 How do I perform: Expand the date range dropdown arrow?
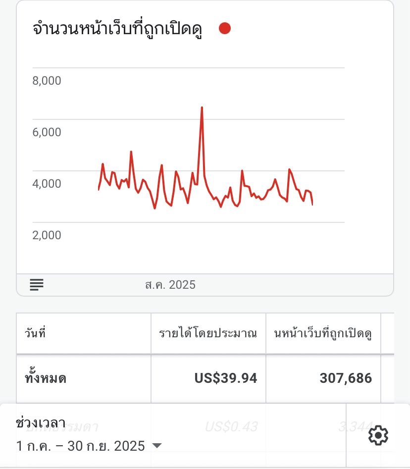(156, 446)
